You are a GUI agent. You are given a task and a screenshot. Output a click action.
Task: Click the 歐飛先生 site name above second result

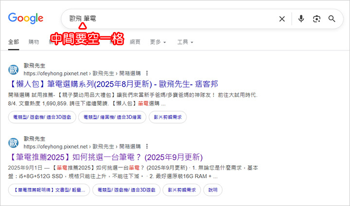coord(35,139)
